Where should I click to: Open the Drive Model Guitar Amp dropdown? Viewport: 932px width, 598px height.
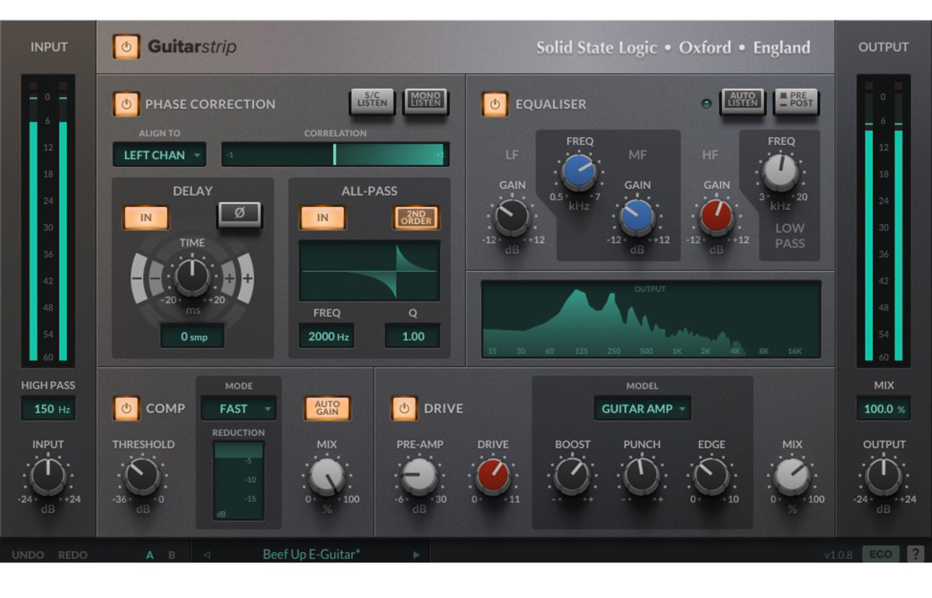pos(642,408)
